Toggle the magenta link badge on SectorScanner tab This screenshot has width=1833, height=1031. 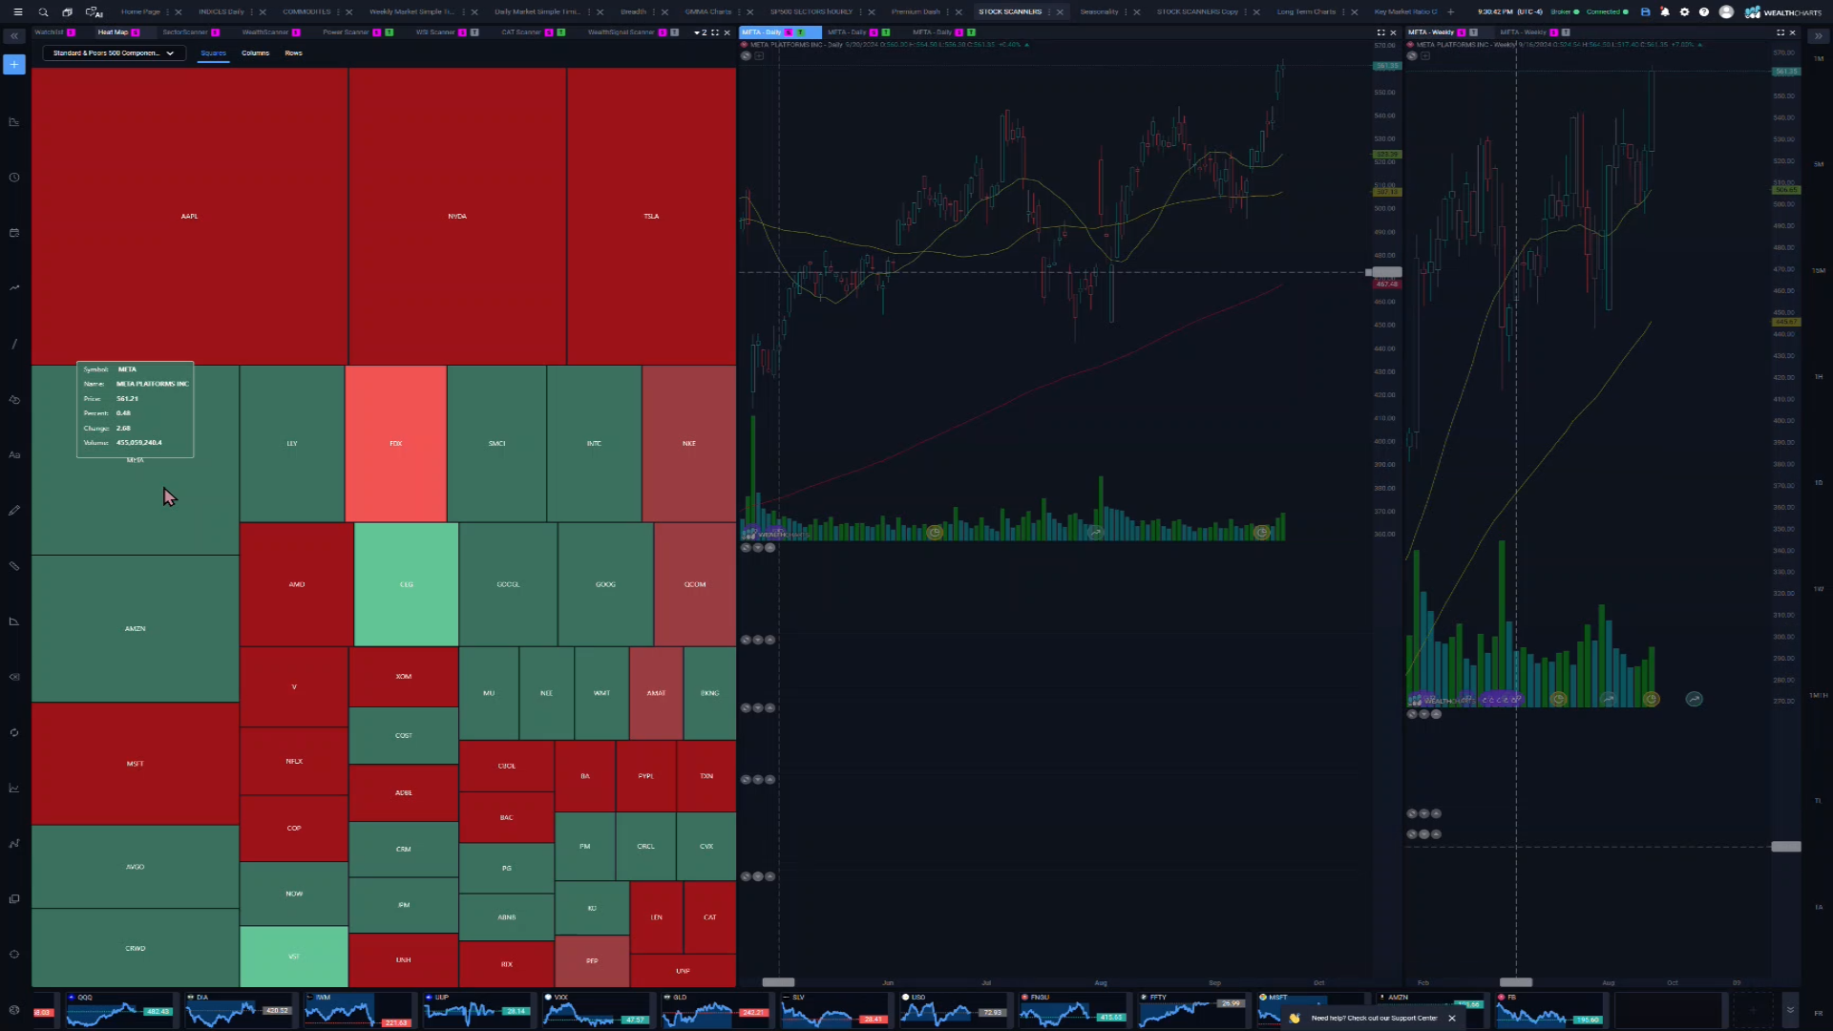tap(215, 32)
